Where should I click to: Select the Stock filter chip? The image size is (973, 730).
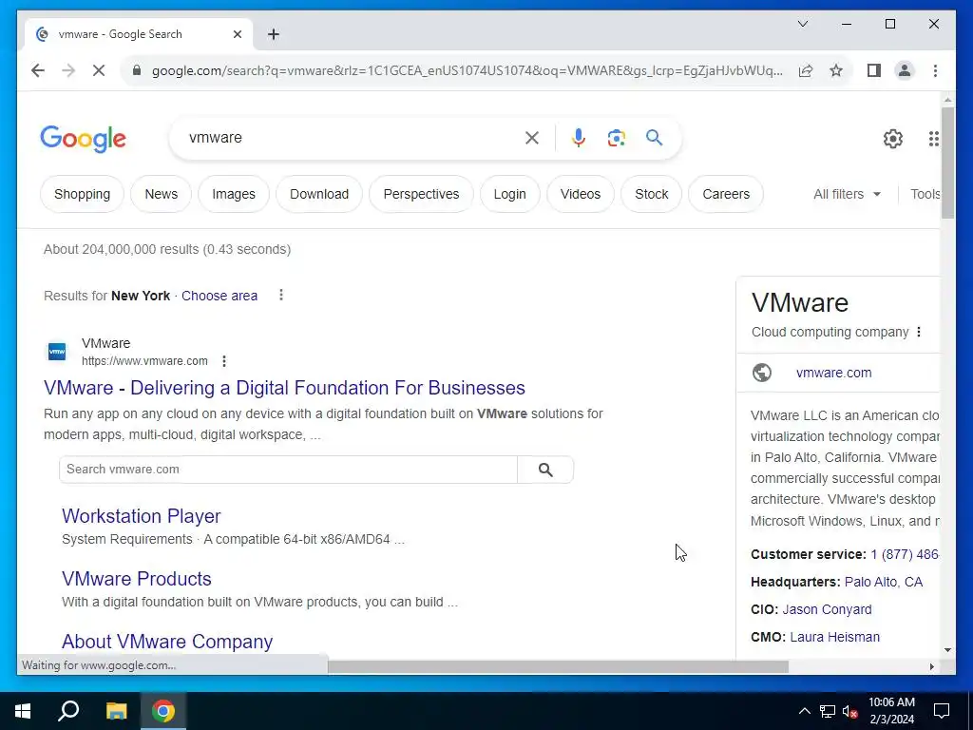pos(652,194)
